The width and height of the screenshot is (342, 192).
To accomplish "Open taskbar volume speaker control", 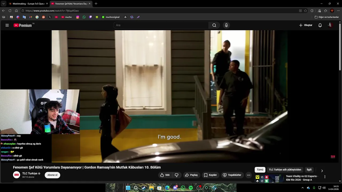I will pos(324,188).
